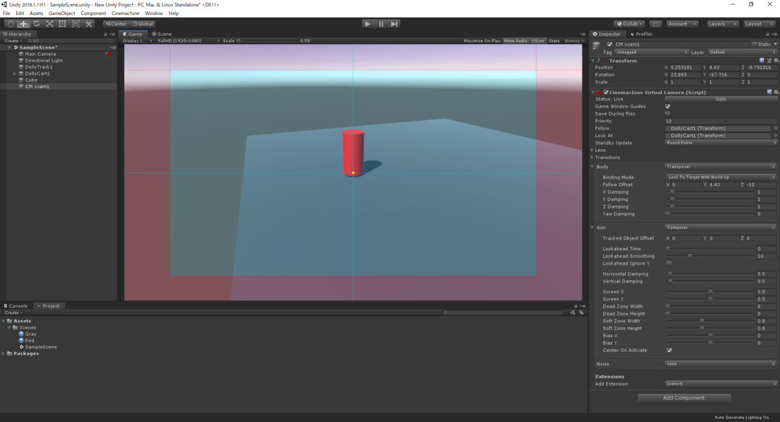Expand DollyCart1 in Hierarchy

coord(15,73)
